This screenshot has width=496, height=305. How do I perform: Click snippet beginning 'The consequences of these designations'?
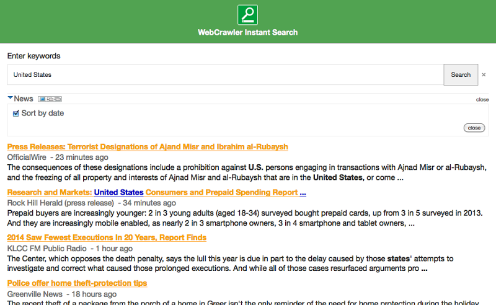click(247, 172)
